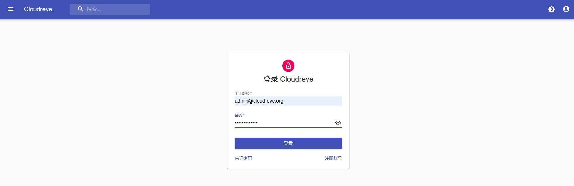Click the magnifier search icon

[x=80, y=9]
